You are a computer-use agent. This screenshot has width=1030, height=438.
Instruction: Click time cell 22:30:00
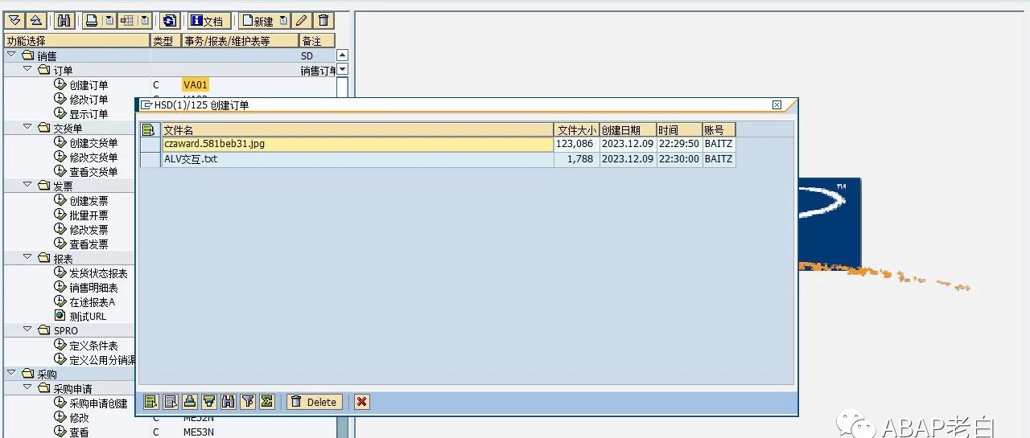click(678, 159)
